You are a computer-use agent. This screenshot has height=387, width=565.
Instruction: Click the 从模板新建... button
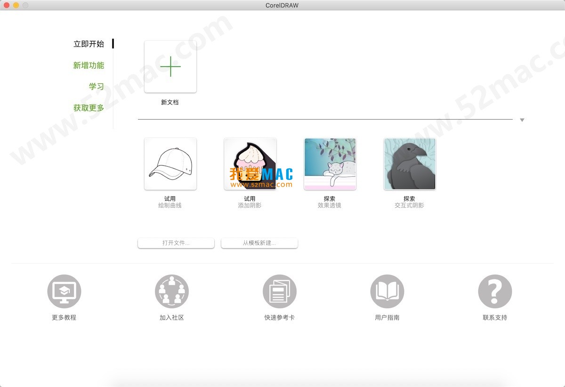259,243
